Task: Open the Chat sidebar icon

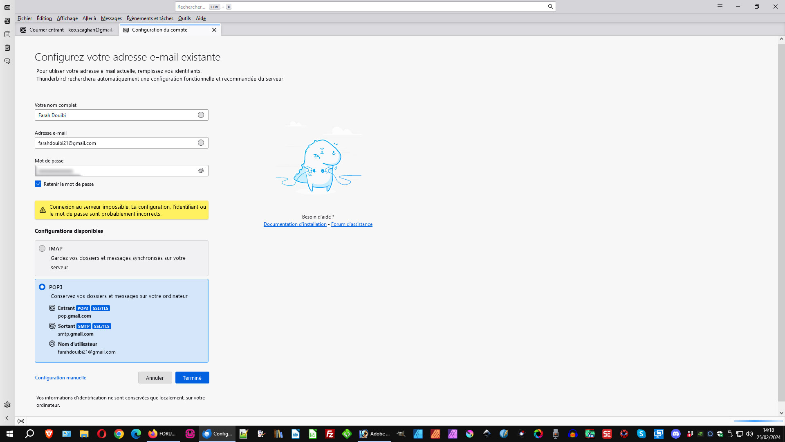Action: click(x=7, y=61)
